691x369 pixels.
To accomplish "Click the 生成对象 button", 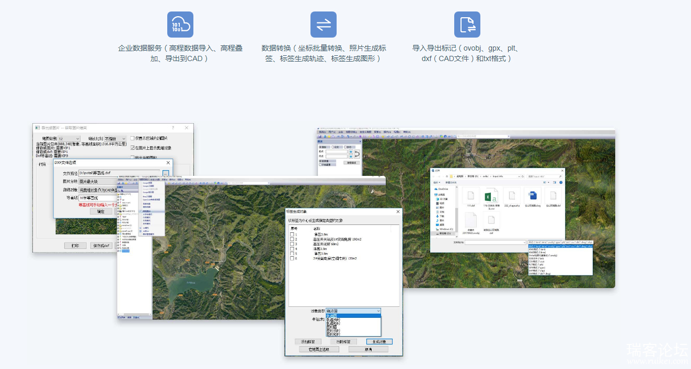I will tap(379, 341).
